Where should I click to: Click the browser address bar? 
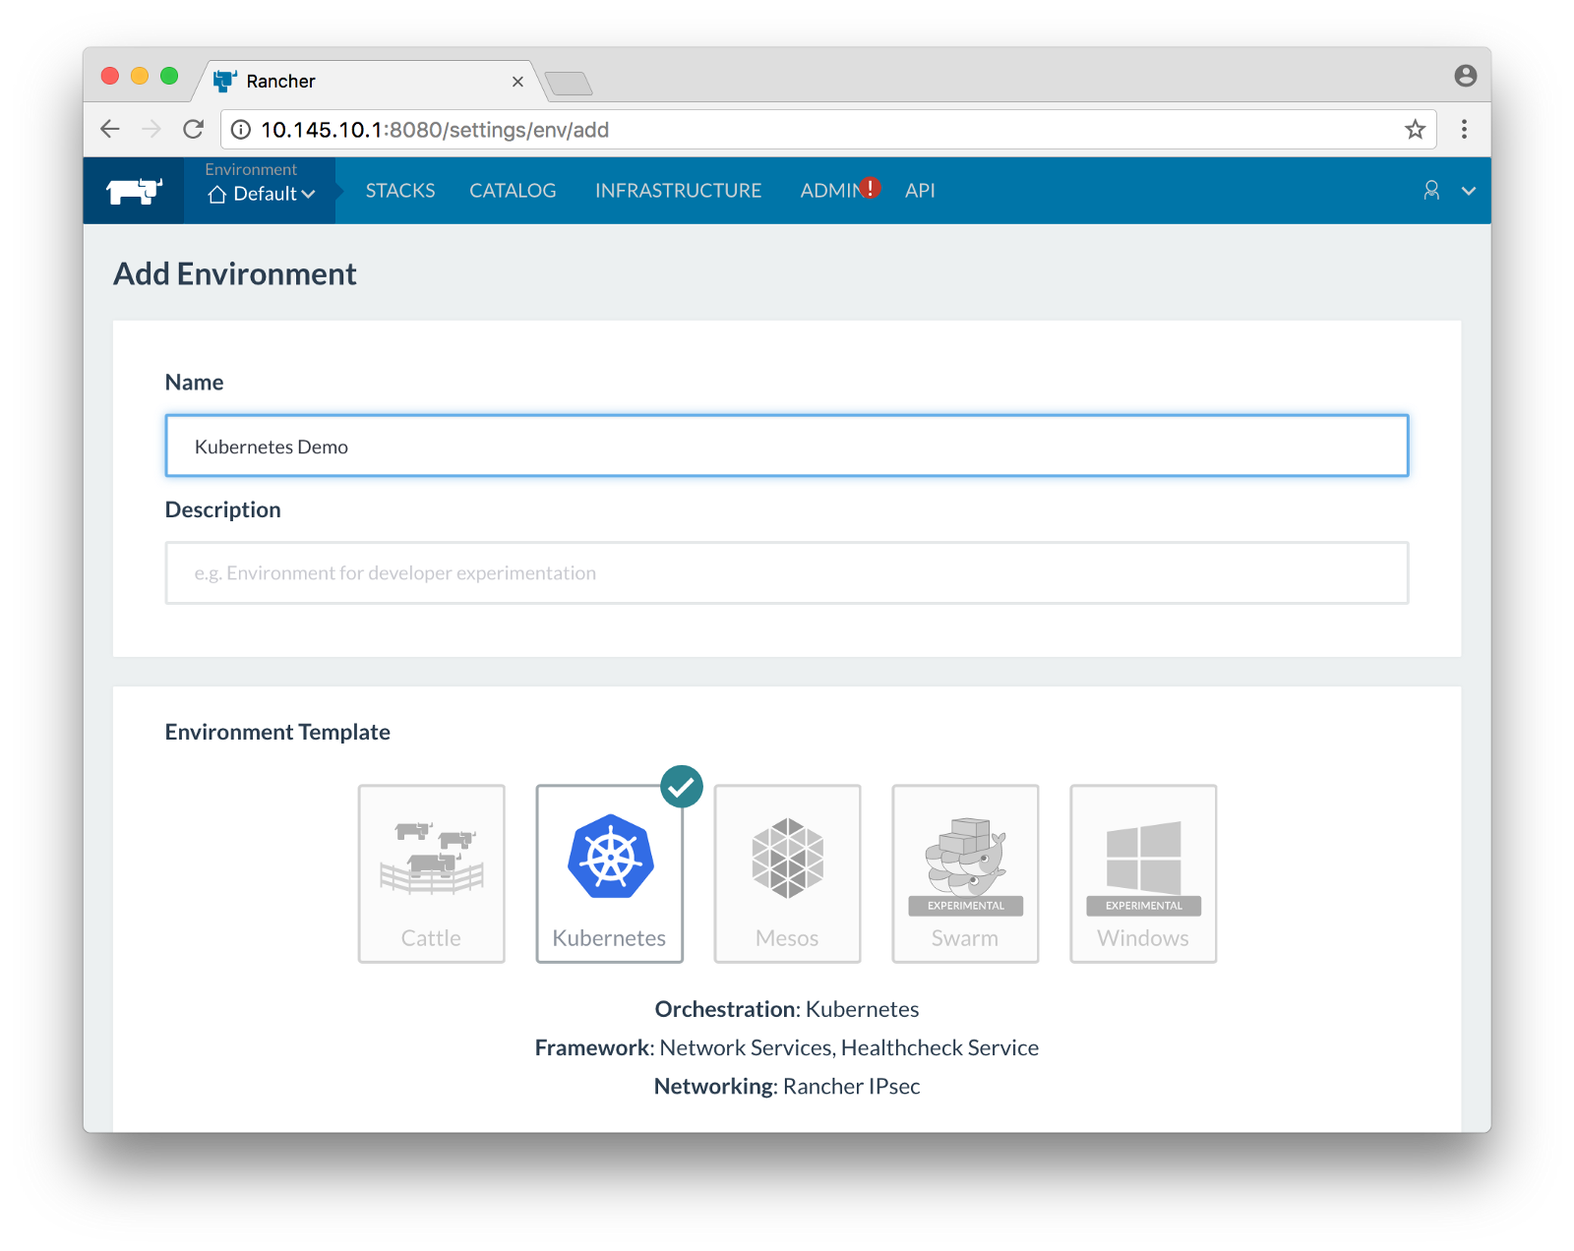[826, 129]
